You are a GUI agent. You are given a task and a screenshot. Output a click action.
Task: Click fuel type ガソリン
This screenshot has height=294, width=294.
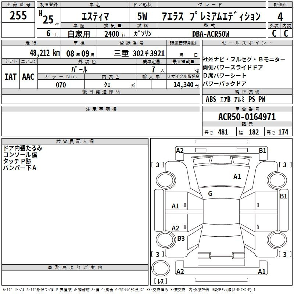coord(143,33)
